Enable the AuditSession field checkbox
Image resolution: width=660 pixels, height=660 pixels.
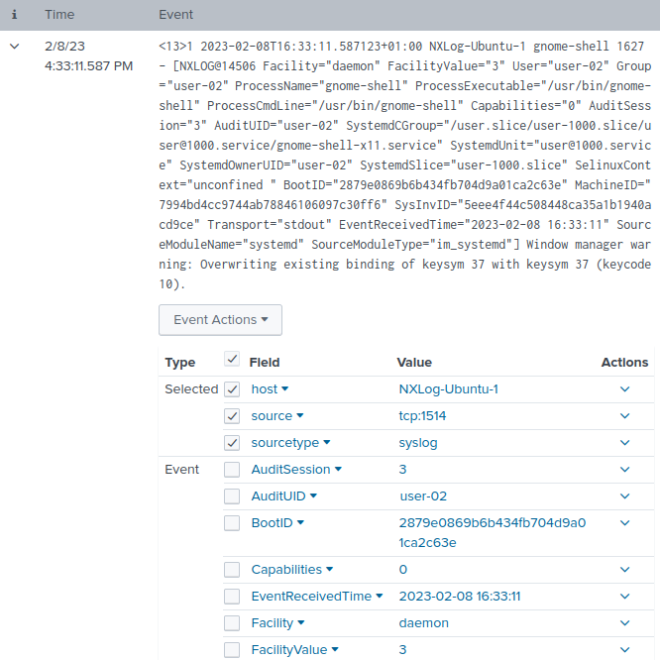[x=232, y=470]
